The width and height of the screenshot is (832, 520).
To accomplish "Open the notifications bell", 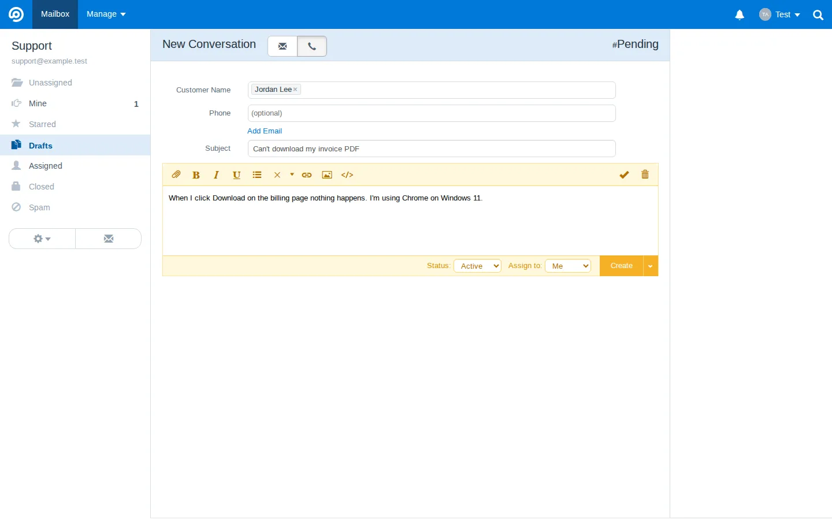I will coord(740,15).
